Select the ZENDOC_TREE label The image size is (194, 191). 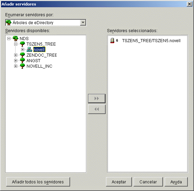[x=41, y=55]
